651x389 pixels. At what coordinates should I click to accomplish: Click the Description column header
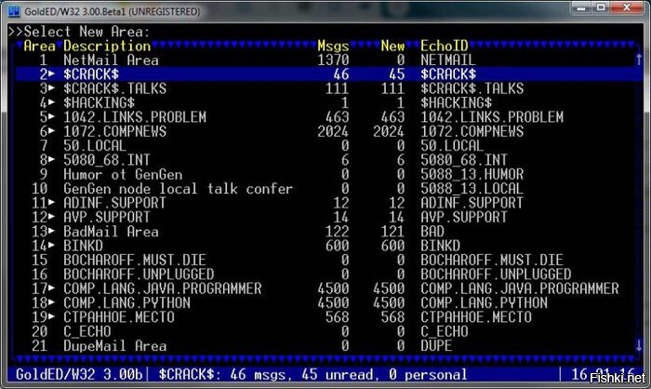pyautogui.click(x=106, y=45)
